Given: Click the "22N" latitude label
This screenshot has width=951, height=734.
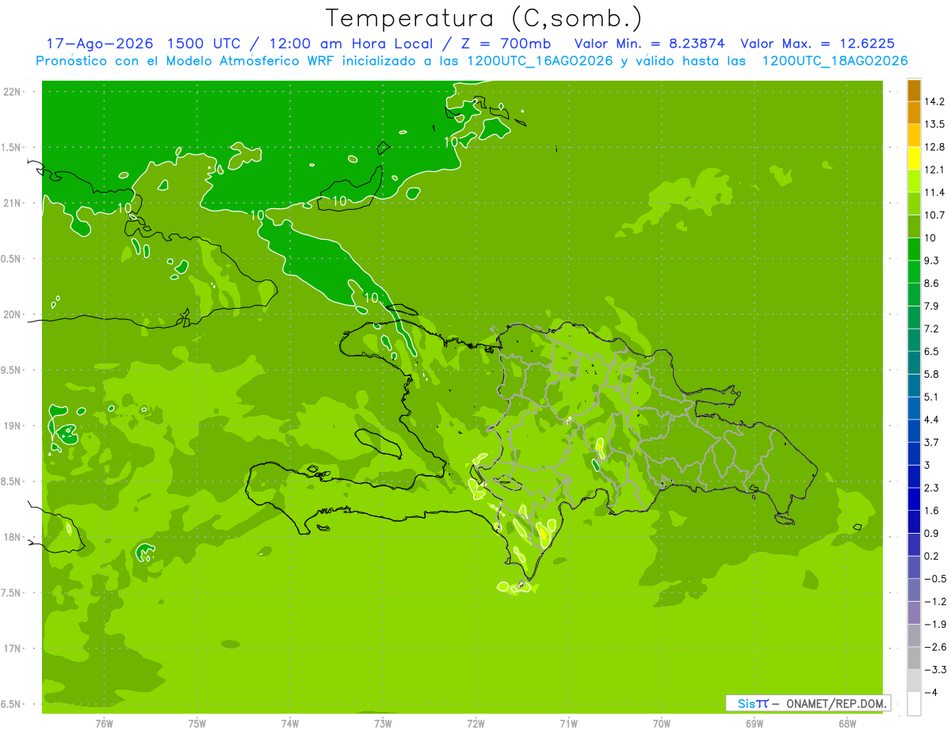Looking at the screenshot, I should [13, 92].
